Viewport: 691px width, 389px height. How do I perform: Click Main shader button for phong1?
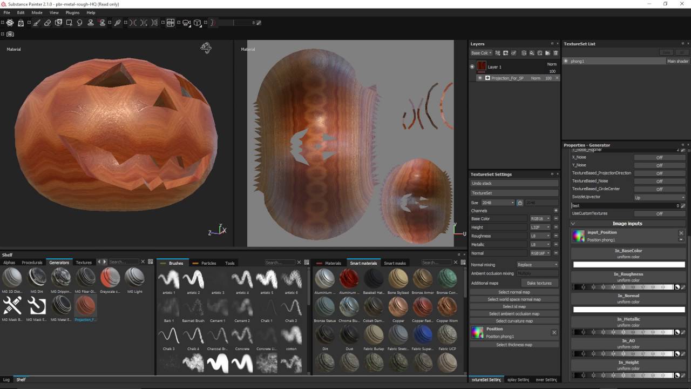pos(678,61)
